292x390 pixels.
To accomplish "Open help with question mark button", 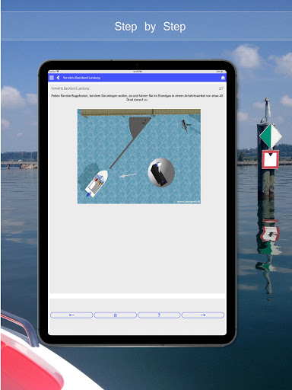I will pos(159,315).
